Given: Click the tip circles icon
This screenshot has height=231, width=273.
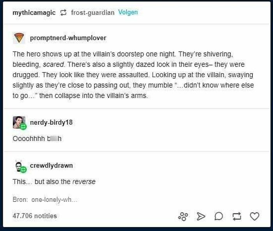Looking at the screenshot, I should tap(183, 217).
